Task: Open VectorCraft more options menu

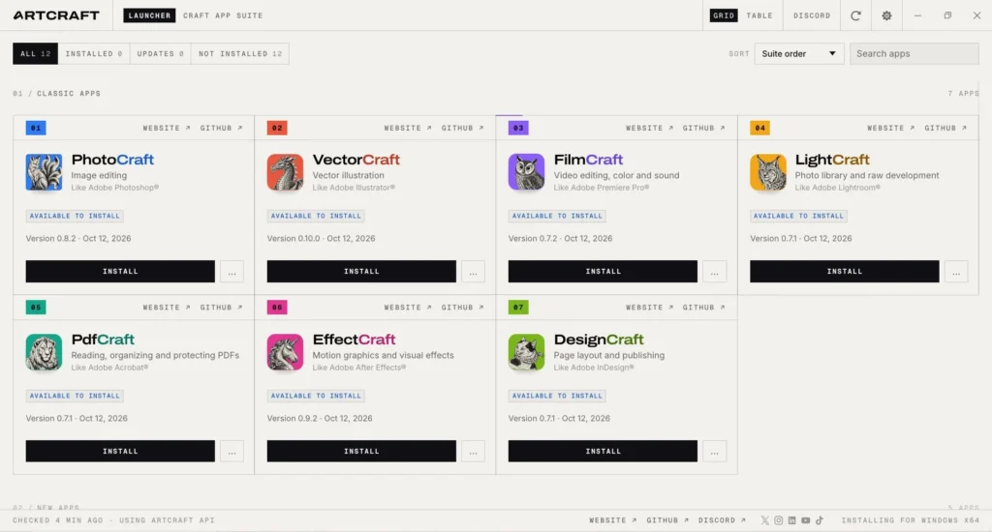Action: click(473, 272)
